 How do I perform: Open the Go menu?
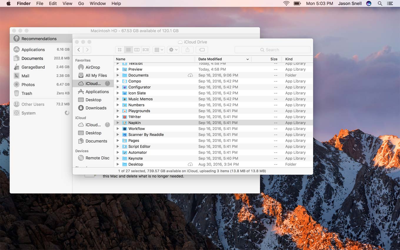coord(81,4)
